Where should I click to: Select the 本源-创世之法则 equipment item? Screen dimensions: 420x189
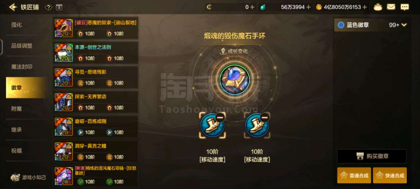[x=96, y=52]
